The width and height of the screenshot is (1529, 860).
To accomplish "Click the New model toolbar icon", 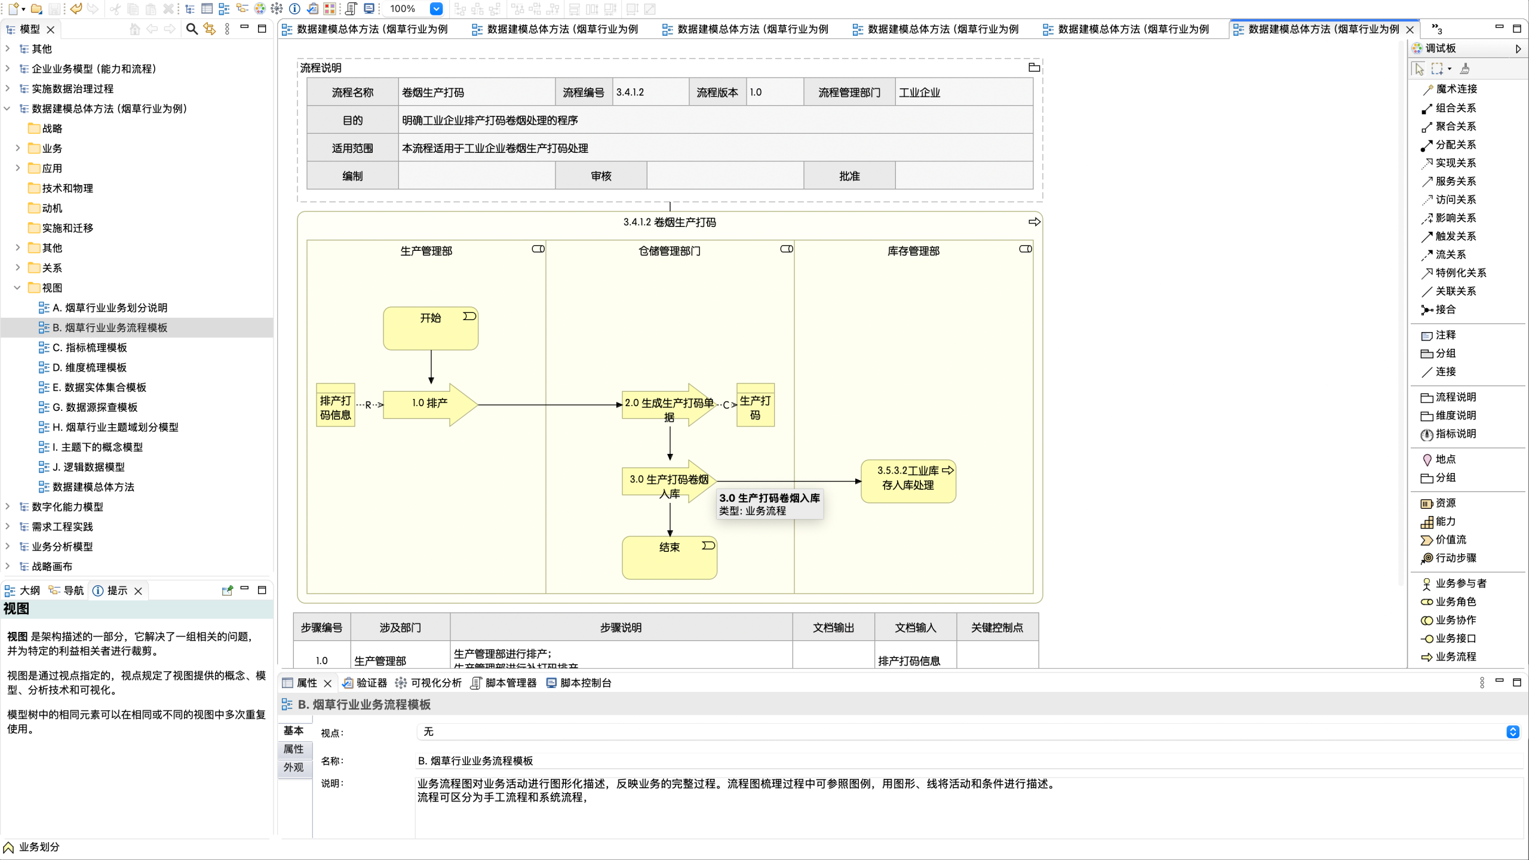I will 13,9.
